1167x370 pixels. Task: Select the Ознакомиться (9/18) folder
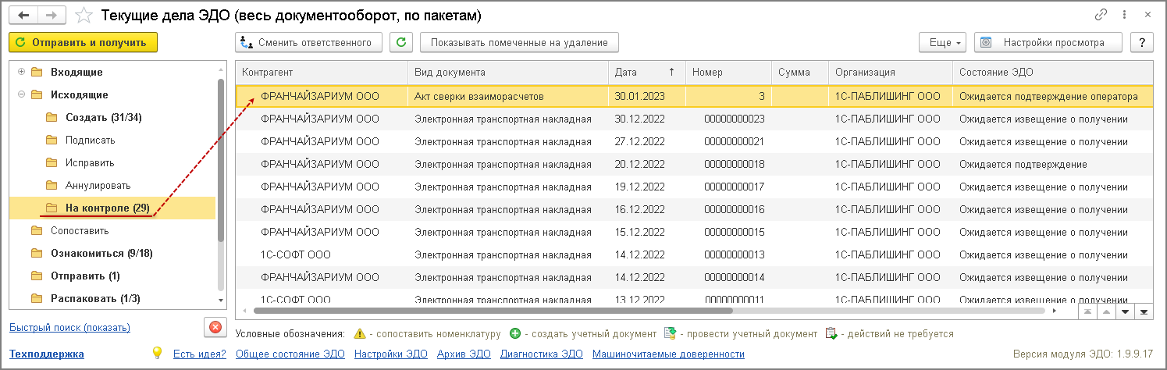point(101,253)
